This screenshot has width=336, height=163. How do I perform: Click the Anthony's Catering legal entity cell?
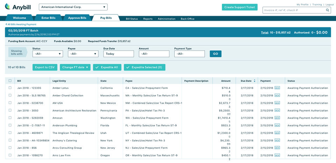tap(64, 141)
